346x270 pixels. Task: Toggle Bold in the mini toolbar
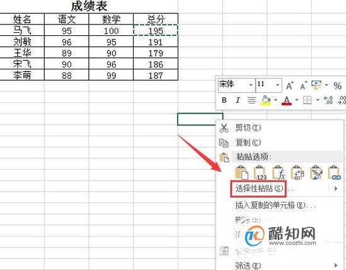tap(224, 100)
